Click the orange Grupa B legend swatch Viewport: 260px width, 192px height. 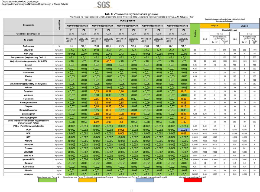click(x=87, y=180)
